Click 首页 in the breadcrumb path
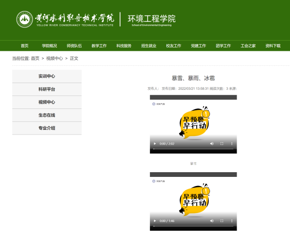Viewport: 290px width, 233px height. click(35, 58)
